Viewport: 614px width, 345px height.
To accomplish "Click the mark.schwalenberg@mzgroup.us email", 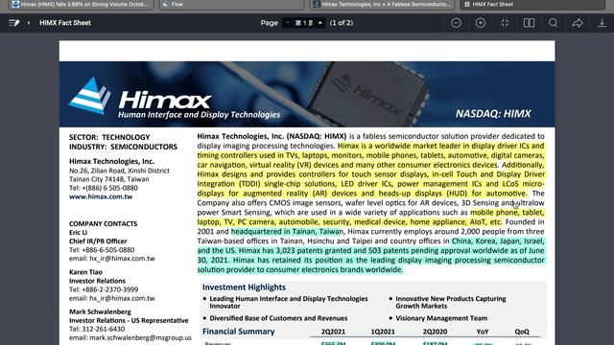I will (x=130, y=337).
